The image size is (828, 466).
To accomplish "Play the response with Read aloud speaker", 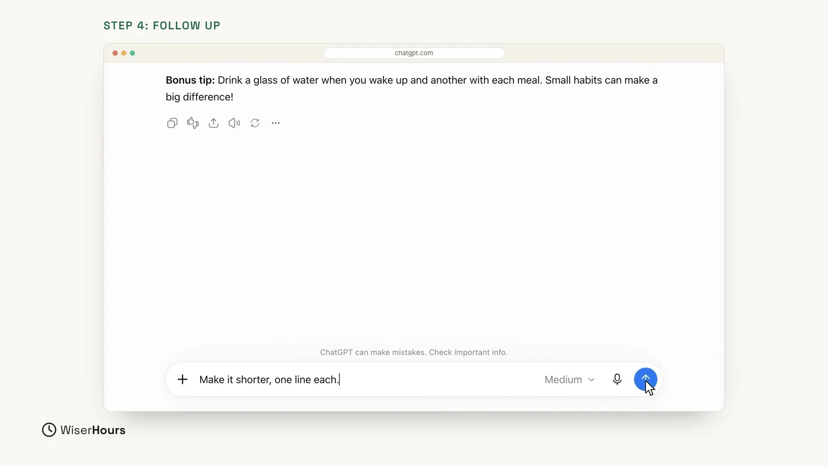I will pos(234,123).
